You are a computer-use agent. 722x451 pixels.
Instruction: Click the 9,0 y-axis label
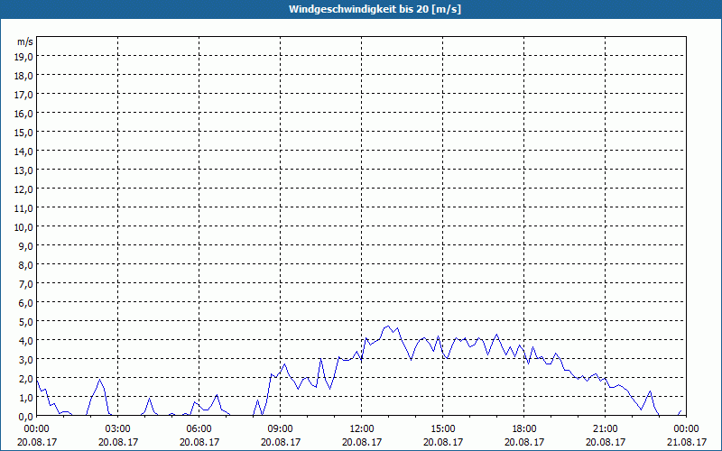(x=27, y=246)
